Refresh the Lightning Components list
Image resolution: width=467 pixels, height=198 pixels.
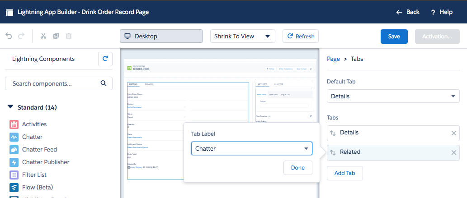click(x=105, y=59)
